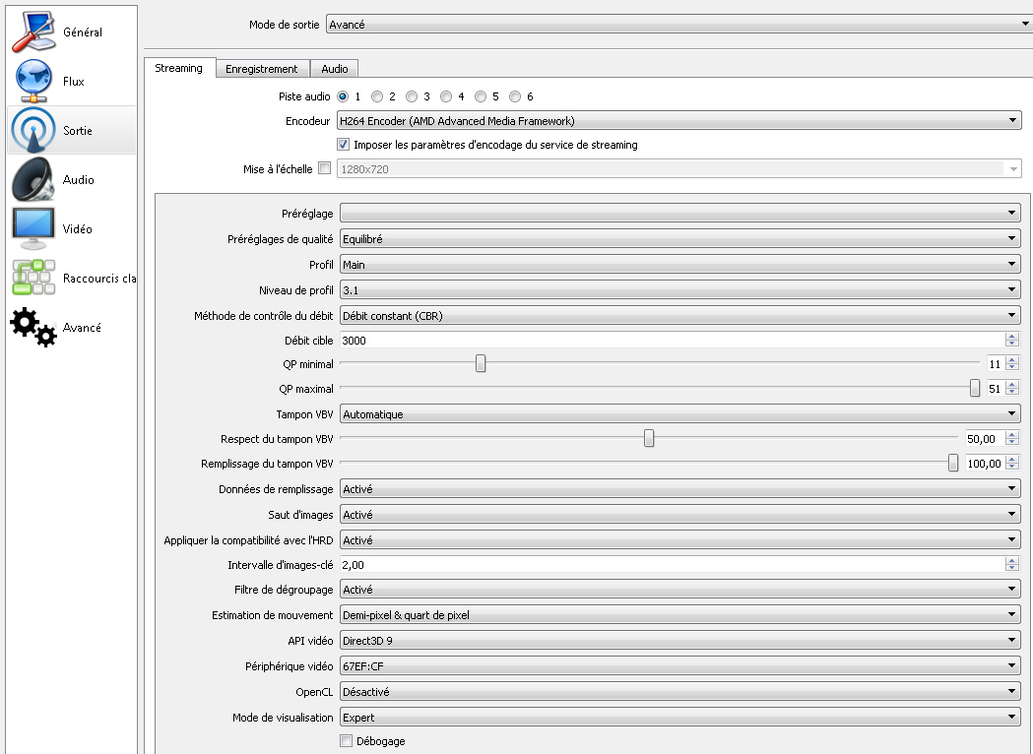Image resolution: width=1033 pixels, height=754 pixels.
Task: Open the Flux globe icon
Action: (32, 81)
